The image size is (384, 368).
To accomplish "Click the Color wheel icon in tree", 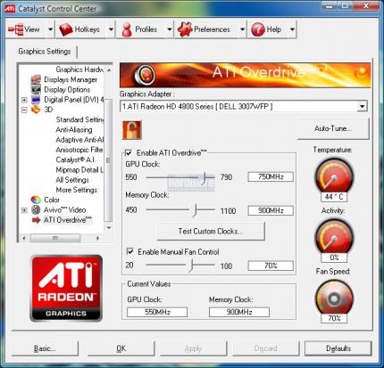I will pyautogui.click(x=36, y=200).
